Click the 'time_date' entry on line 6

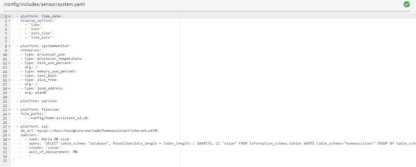(x=41, y=37)
